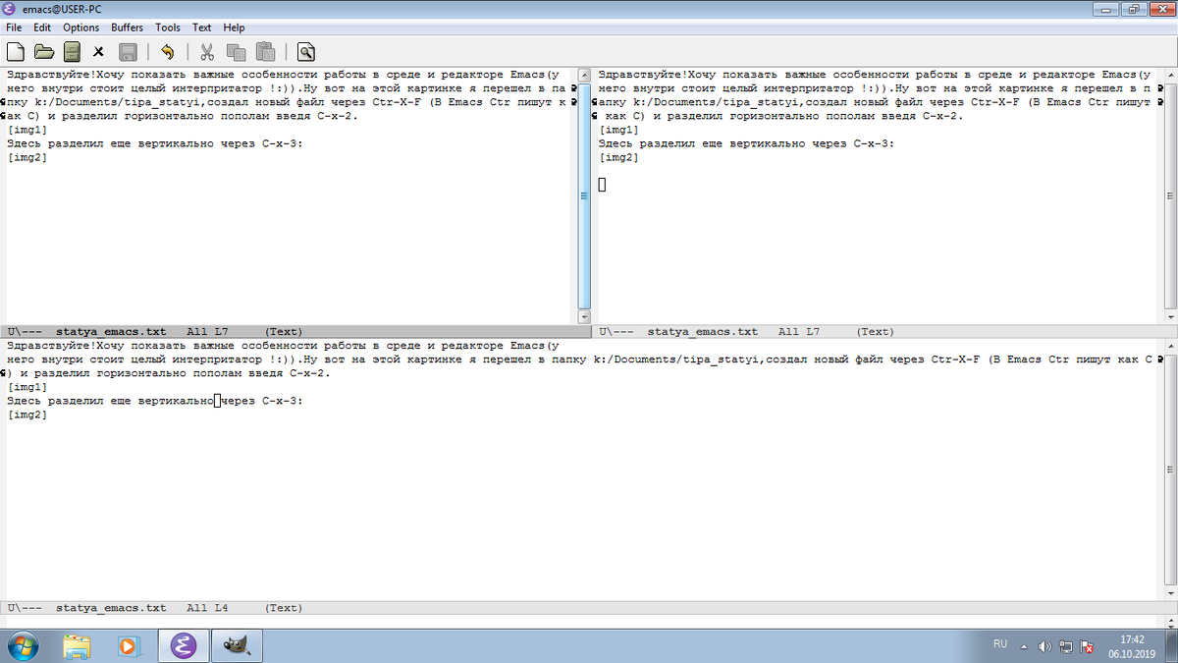Create a new file with the blank page icon
This screenshot has width=1178, height=663.
(x=16, y=52)
